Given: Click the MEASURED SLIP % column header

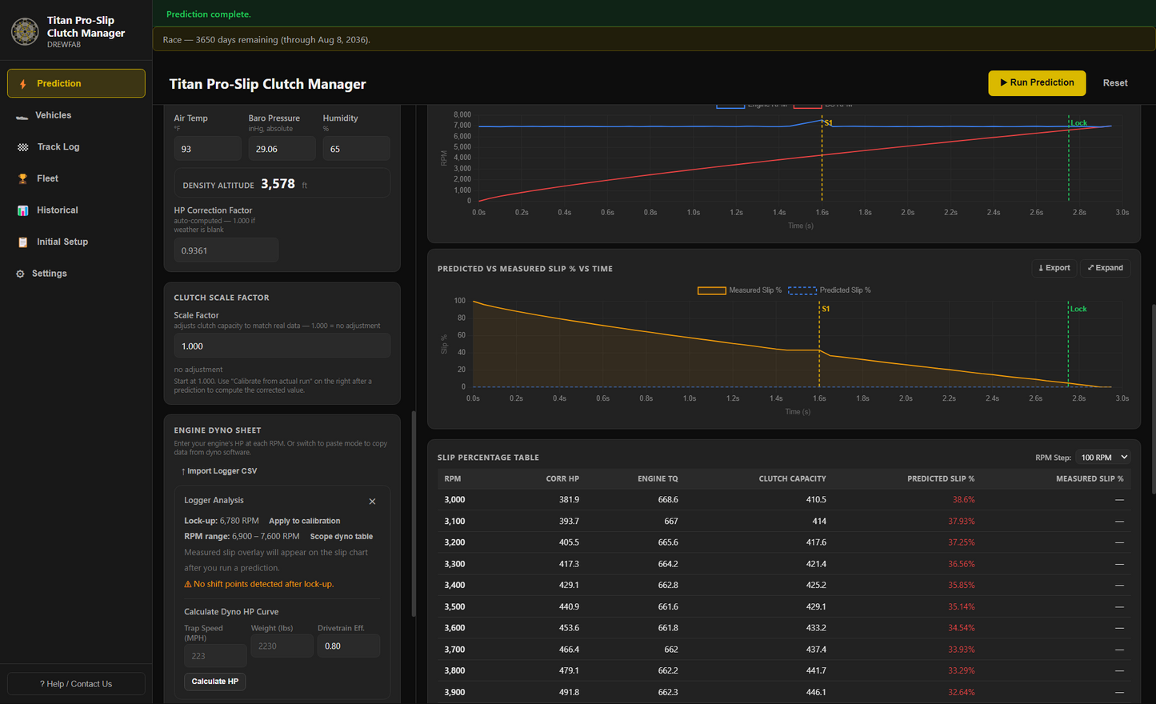Looking at the screenshot, I should click(x=1090, y=479).
